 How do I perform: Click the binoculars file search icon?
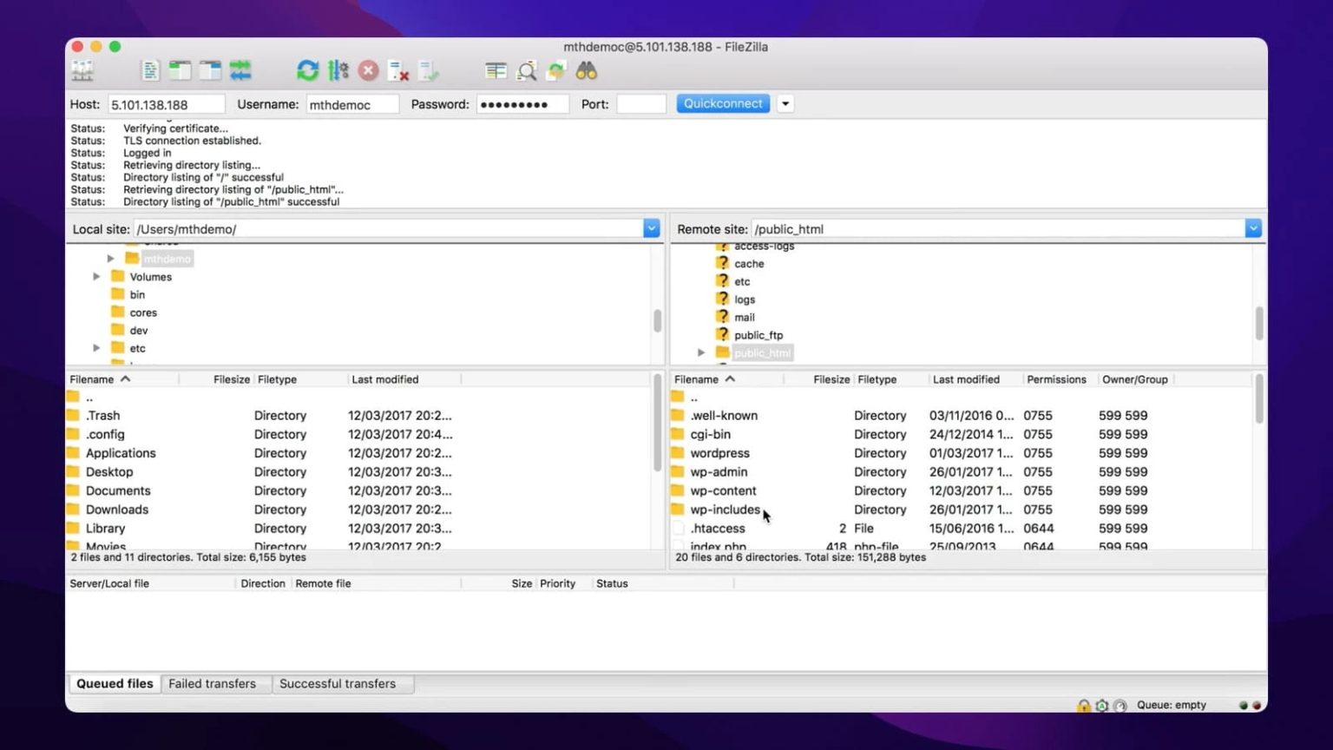point(587,71)
